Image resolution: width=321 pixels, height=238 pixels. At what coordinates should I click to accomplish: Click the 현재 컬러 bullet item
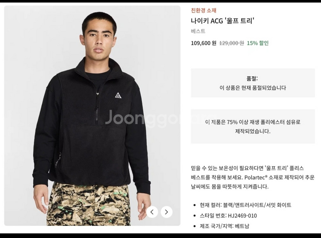click(x=245, y=205)
